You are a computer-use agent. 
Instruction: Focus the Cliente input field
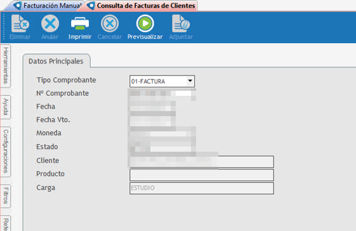(x=202, y=162)
